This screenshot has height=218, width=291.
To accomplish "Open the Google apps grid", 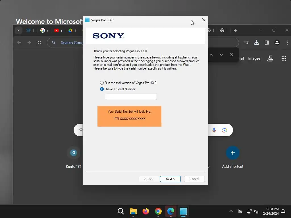I will click(284, 58).
